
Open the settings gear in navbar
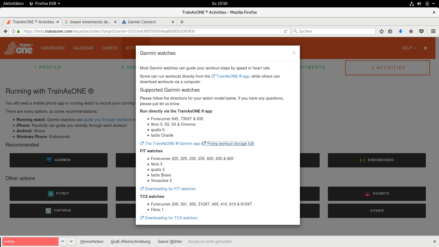tap(426, 48)
